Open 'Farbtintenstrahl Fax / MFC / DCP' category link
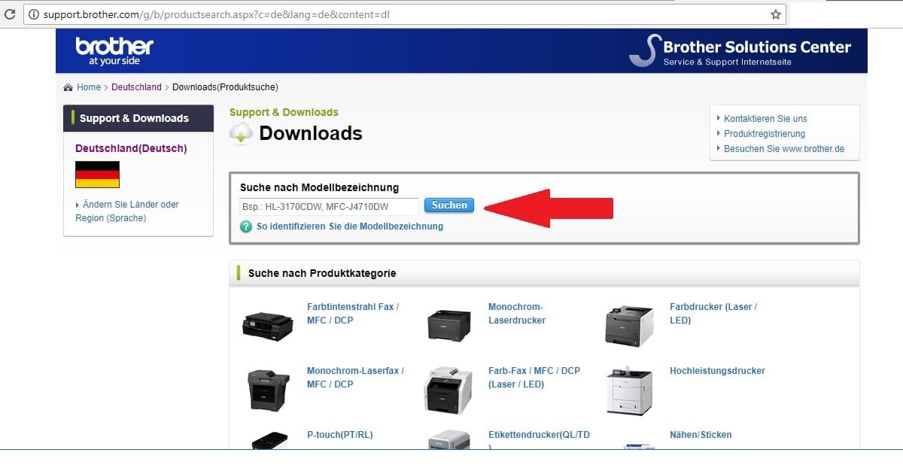This screenshot has height=471, width=903. pyautogui.click(x=353, y=314)
